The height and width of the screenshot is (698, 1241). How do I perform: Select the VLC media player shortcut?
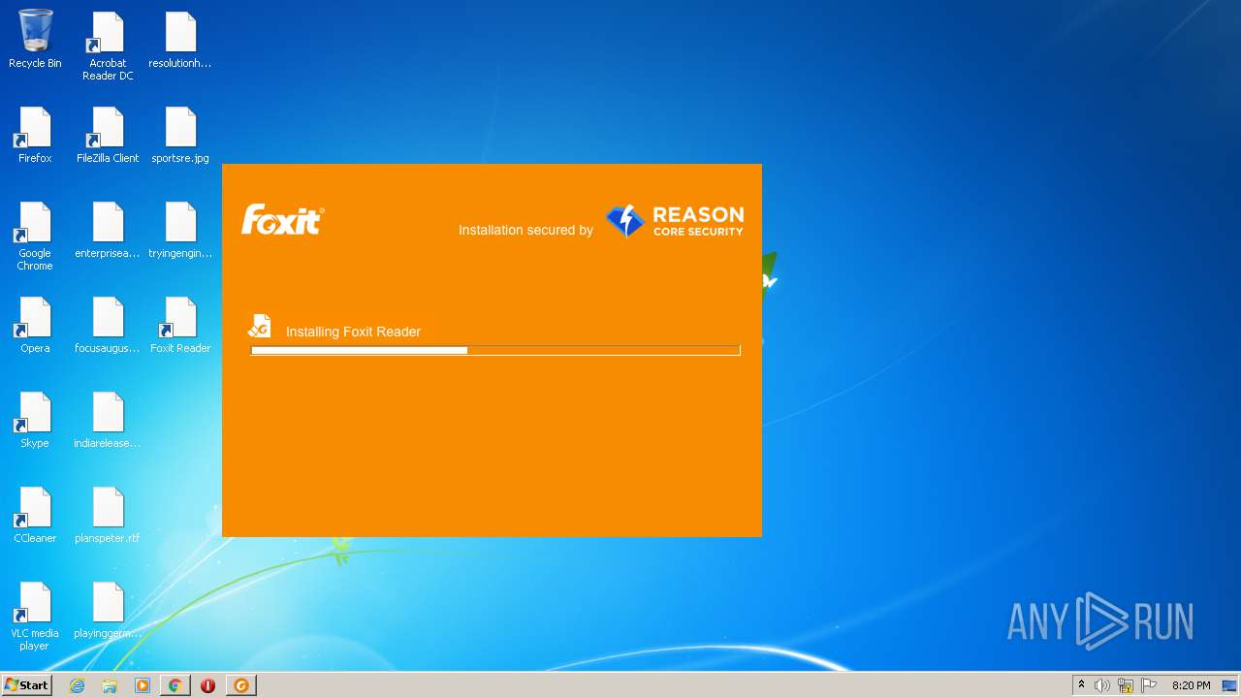(35, 617)
